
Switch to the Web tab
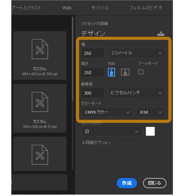click(67, 8)
